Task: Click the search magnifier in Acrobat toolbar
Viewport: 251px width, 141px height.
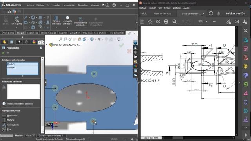Action: [175, 22]
